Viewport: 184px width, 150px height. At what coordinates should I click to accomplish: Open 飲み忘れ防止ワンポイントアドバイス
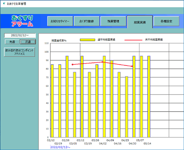(x=20, y=52)
